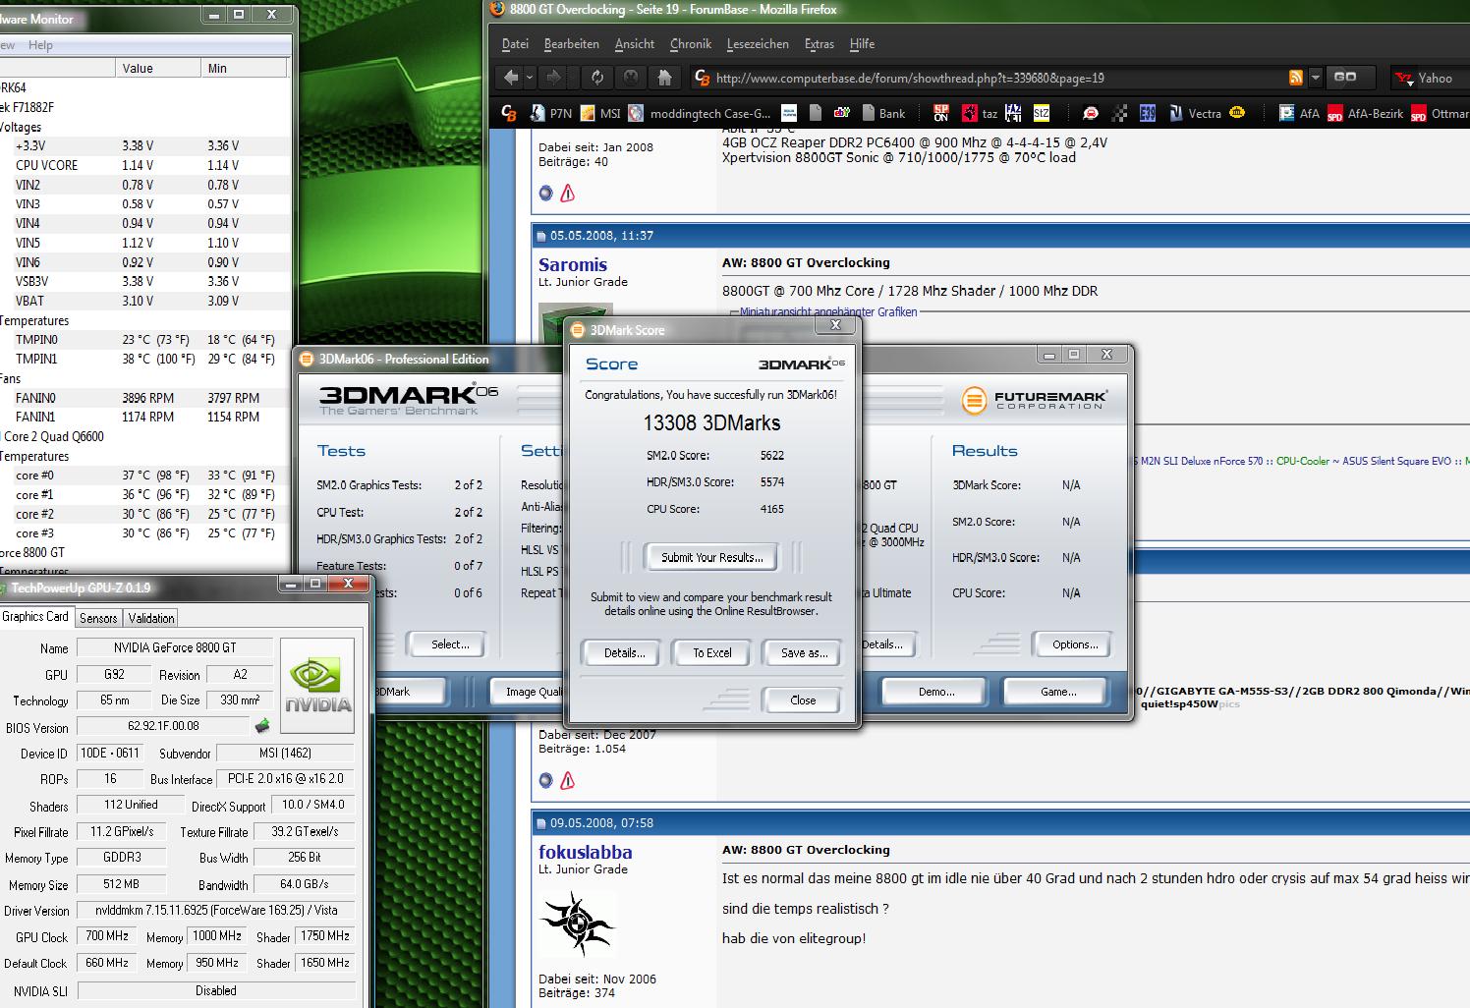Click the GPU Clock 700 MHz field in GPU-Z
The height and width of the screenshot is (1008, 1470).
pos(108,936)
